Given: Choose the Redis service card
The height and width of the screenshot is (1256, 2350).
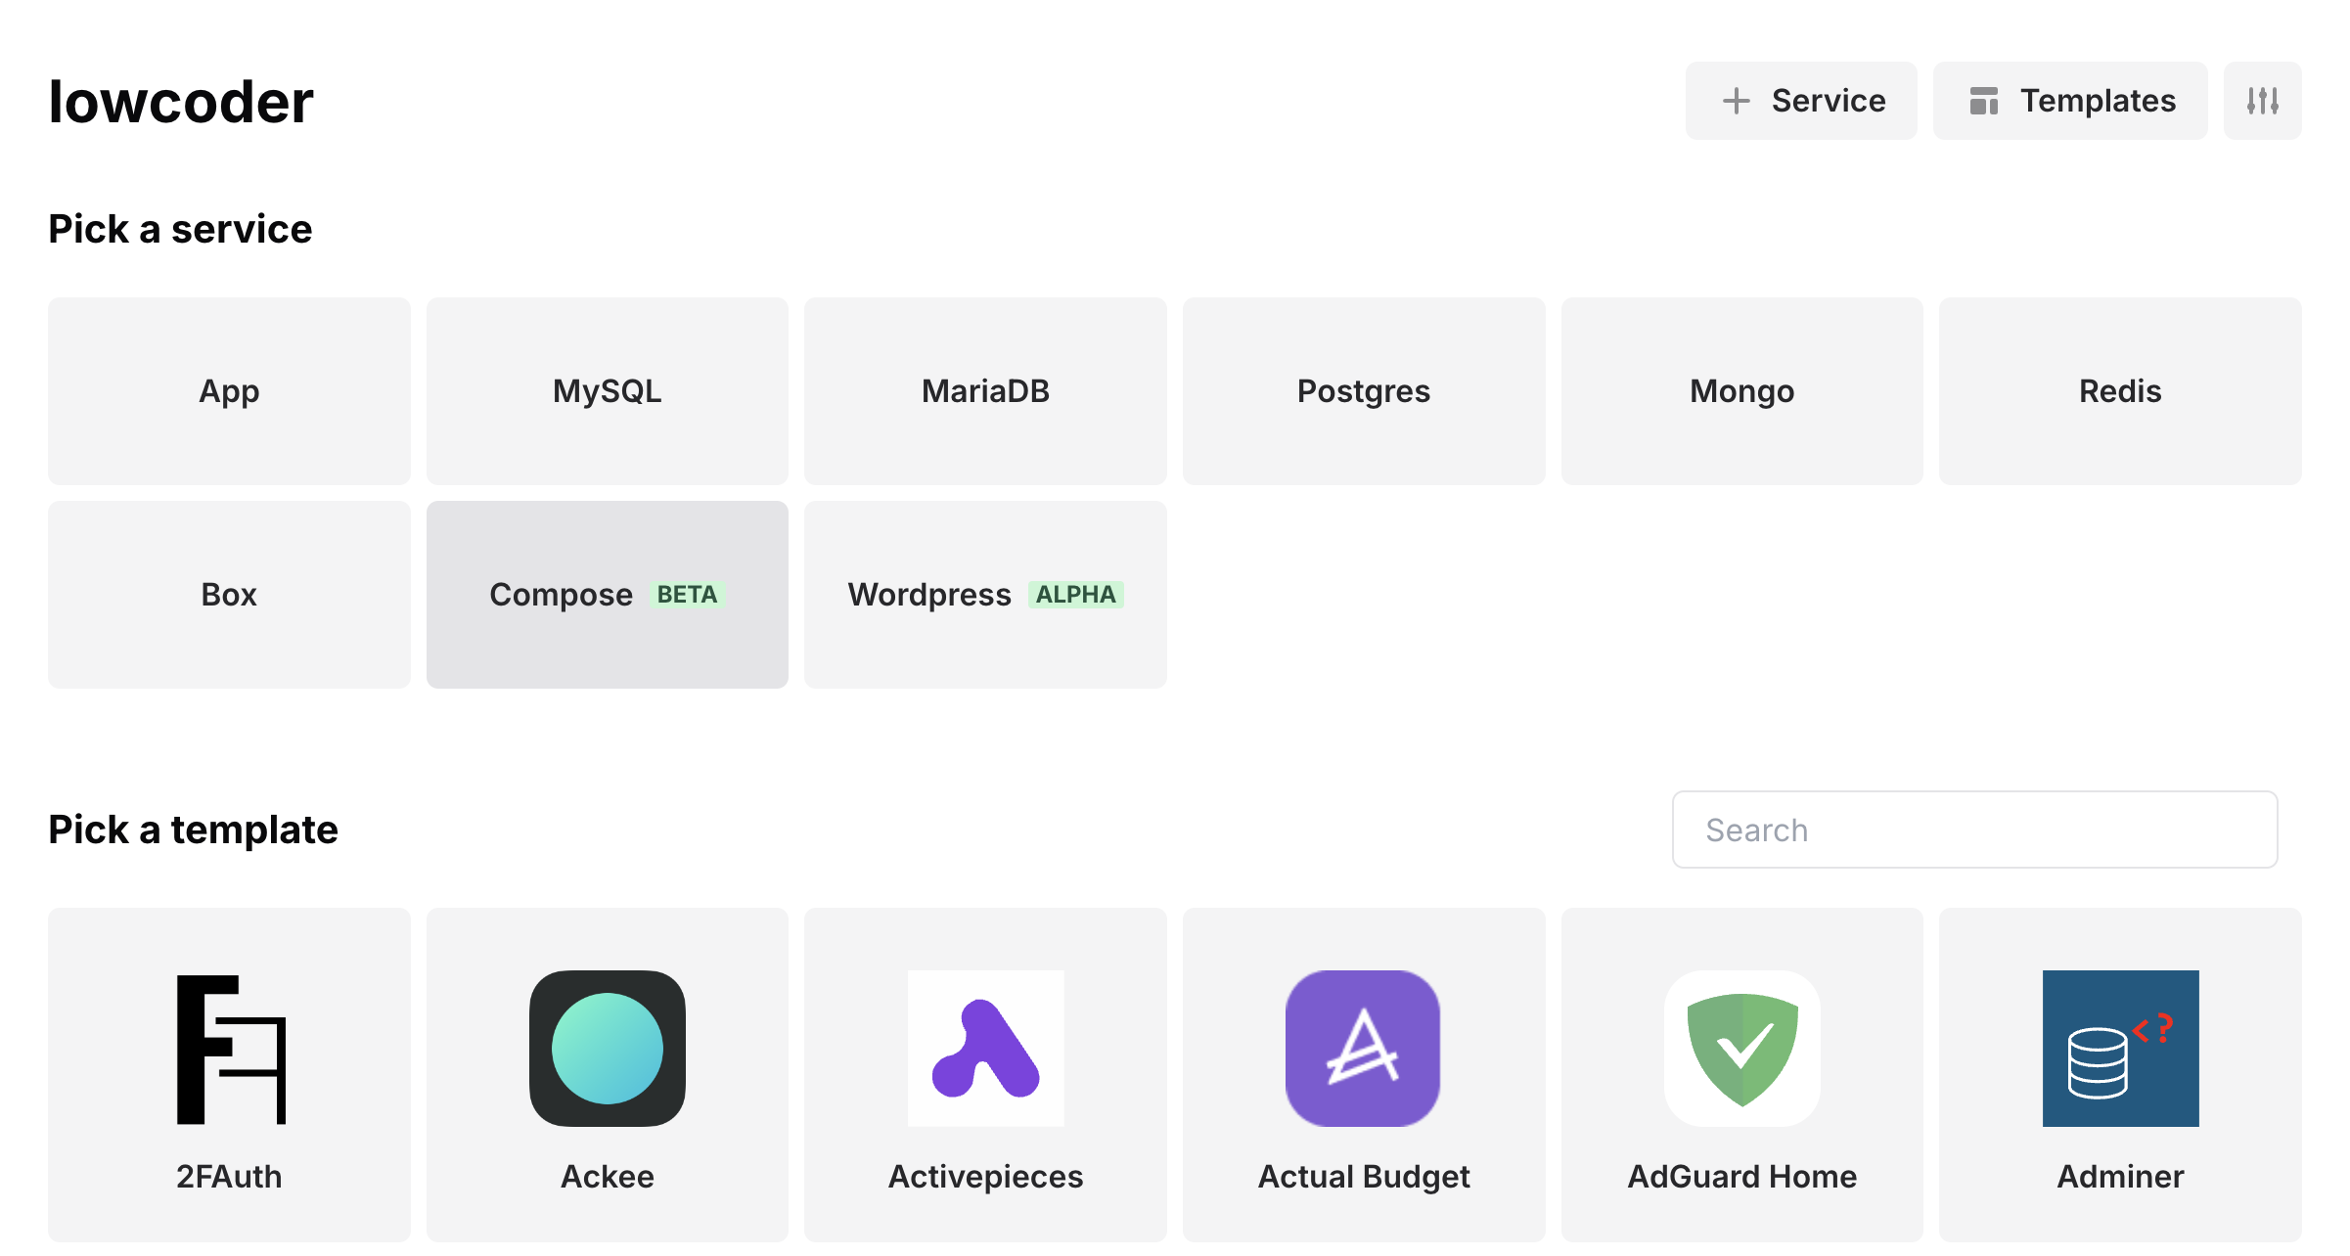Looking at the screenshot, I should coord(2120,391).
